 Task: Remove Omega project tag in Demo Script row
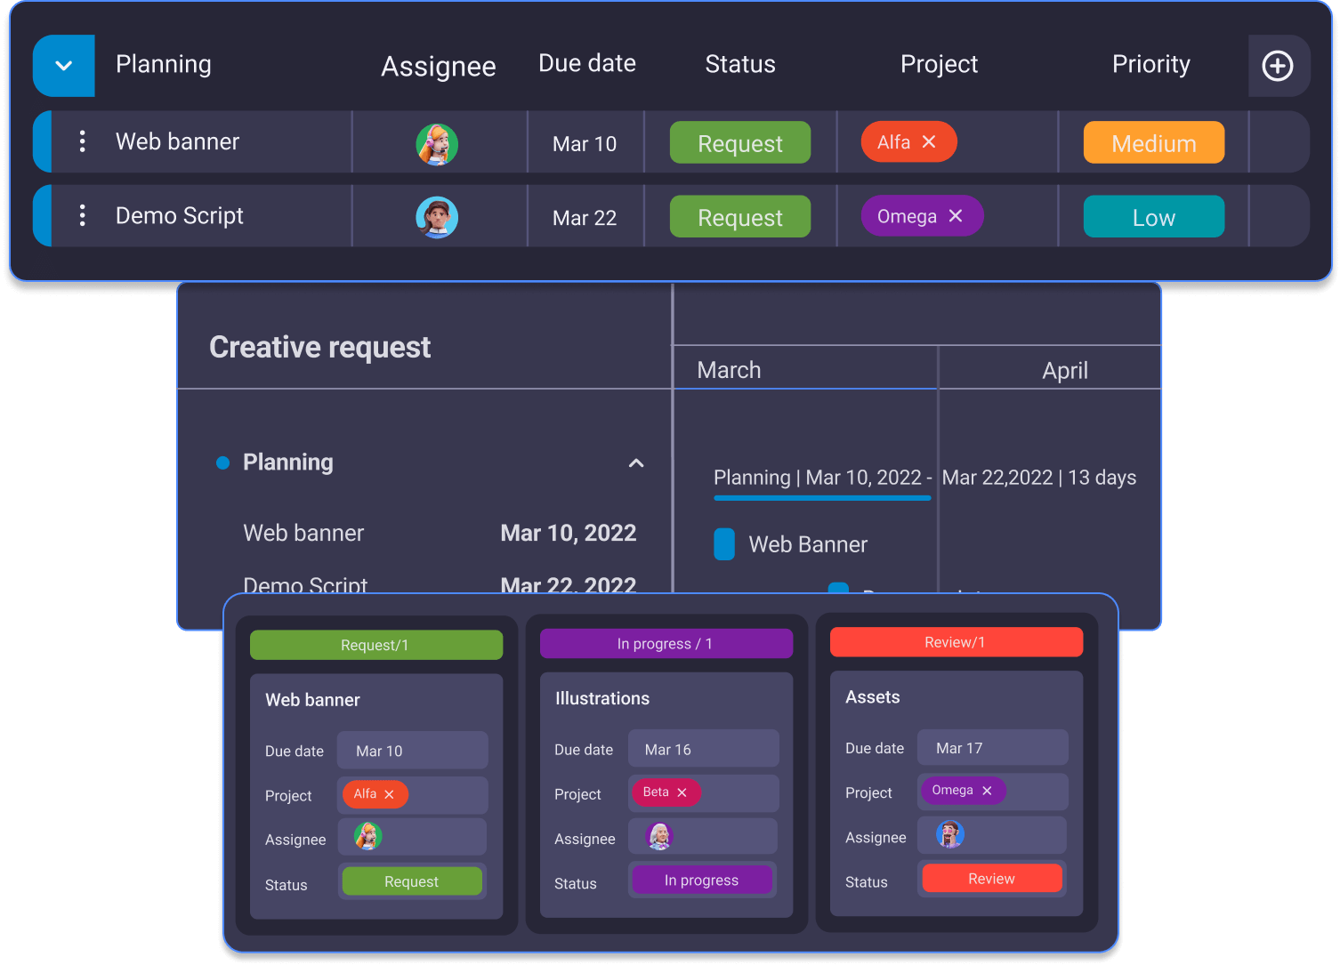click(x=956, y=216)
